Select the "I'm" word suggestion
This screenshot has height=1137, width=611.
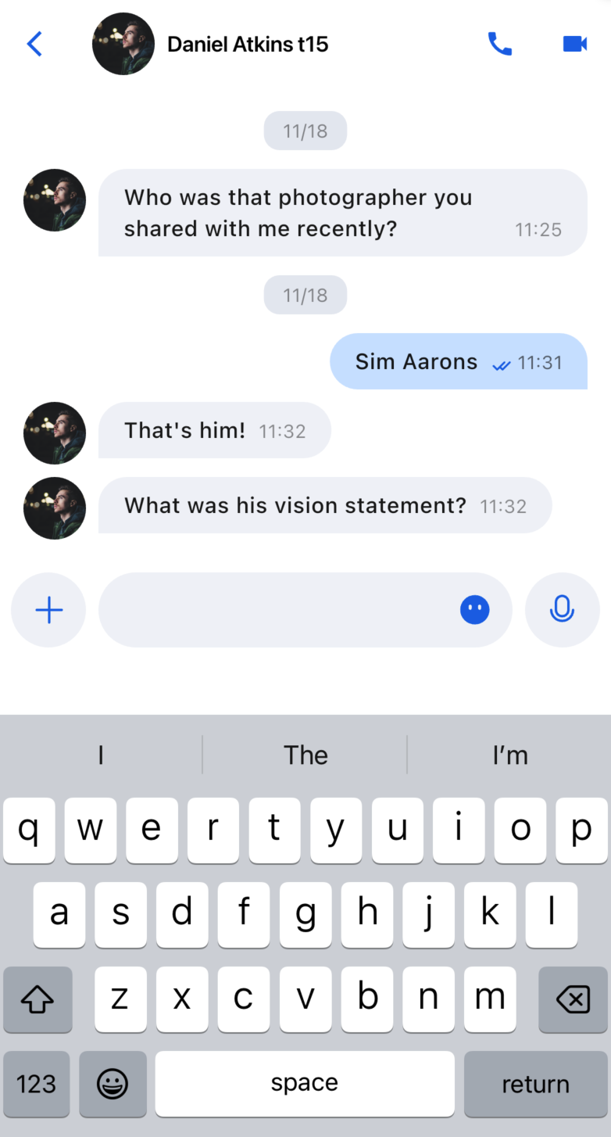(510, 755)
